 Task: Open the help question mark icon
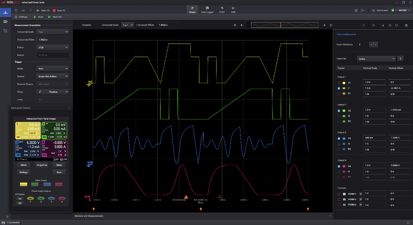pyautogui.click(x=31, y=11)
